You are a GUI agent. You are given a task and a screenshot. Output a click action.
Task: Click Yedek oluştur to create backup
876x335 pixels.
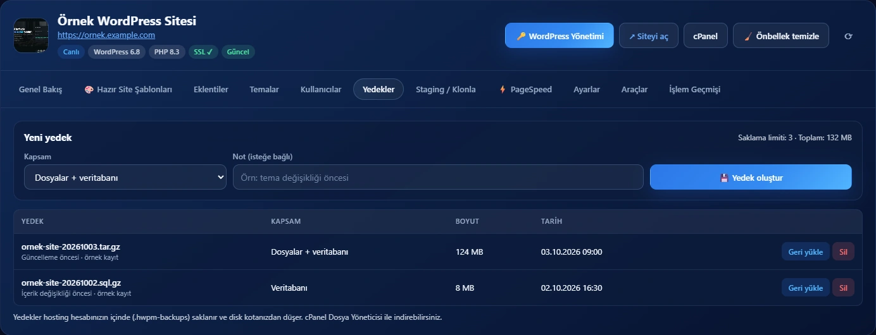click(x=751, y=178)
